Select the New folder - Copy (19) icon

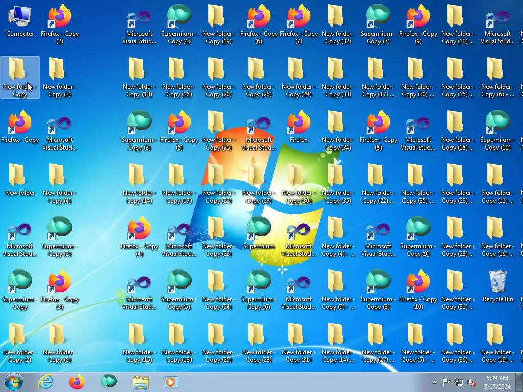click(219, 24)
